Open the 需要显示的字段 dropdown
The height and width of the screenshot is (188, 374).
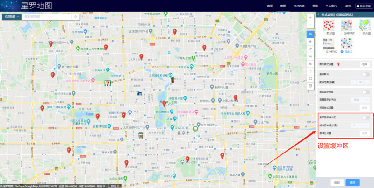(360, 100)
